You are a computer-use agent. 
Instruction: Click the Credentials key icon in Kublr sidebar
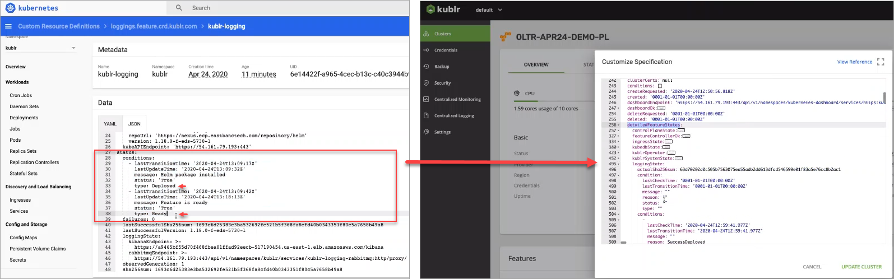coord(427,50)
